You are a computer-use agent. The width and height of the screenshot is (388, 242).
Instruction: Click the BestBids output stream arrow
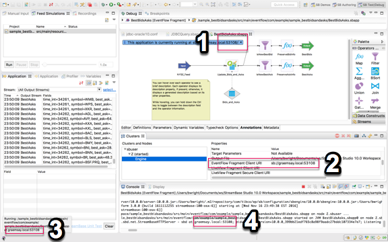click(x=308, y=46)
